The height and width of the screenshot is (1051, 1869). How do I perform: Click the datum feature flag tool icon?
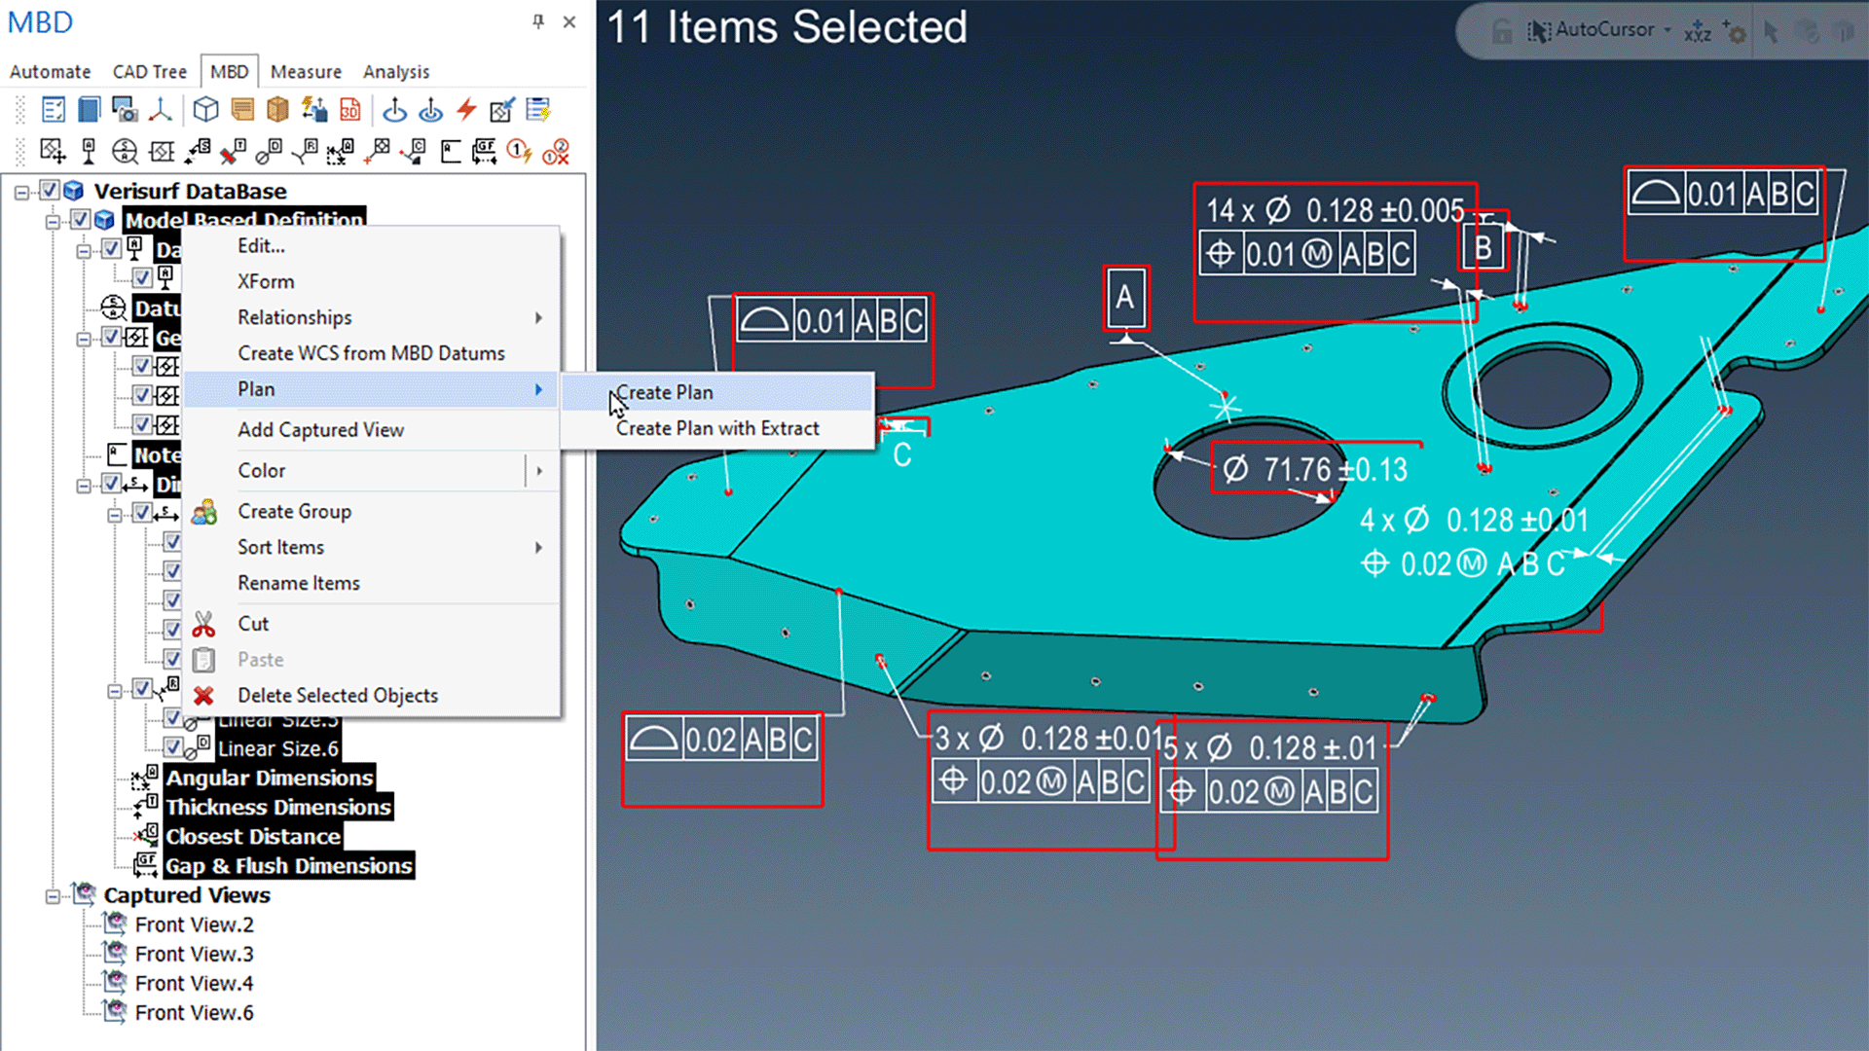89,152
